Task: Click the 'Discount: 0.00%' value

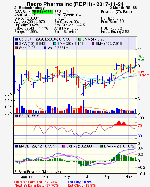Action: (27, 18)
